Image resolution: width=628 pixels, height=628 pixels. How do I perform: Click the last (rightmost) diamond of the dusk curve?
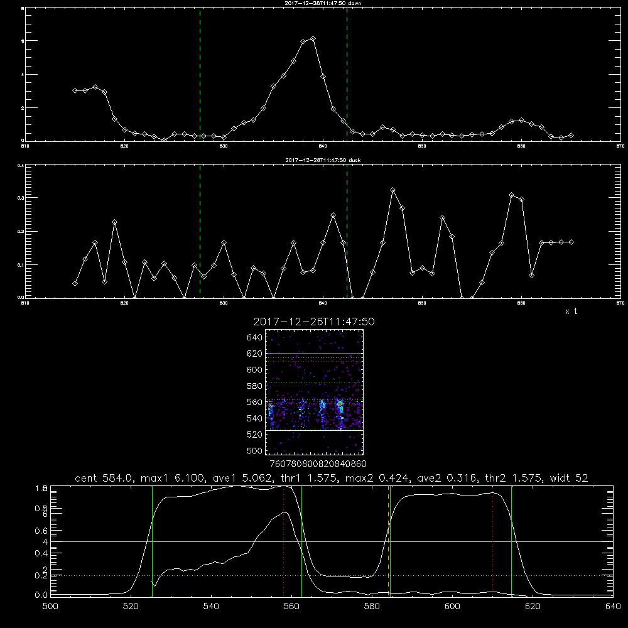point(571,242)
